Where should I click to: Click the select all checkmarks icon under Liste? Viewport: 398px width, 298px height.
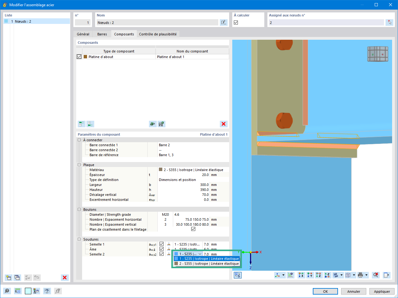tap(28, 278)
